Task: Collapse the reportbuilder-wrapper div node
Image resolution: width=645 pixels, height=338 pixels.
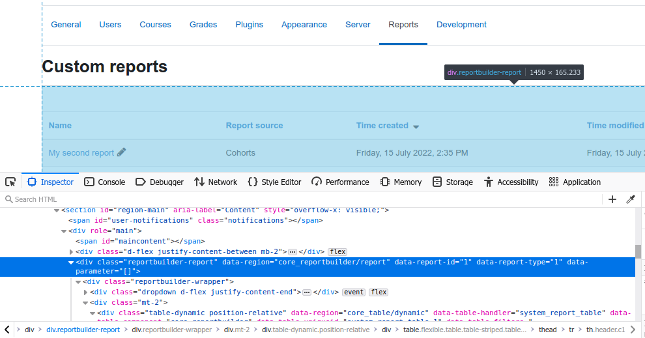Action: [78, 281]
